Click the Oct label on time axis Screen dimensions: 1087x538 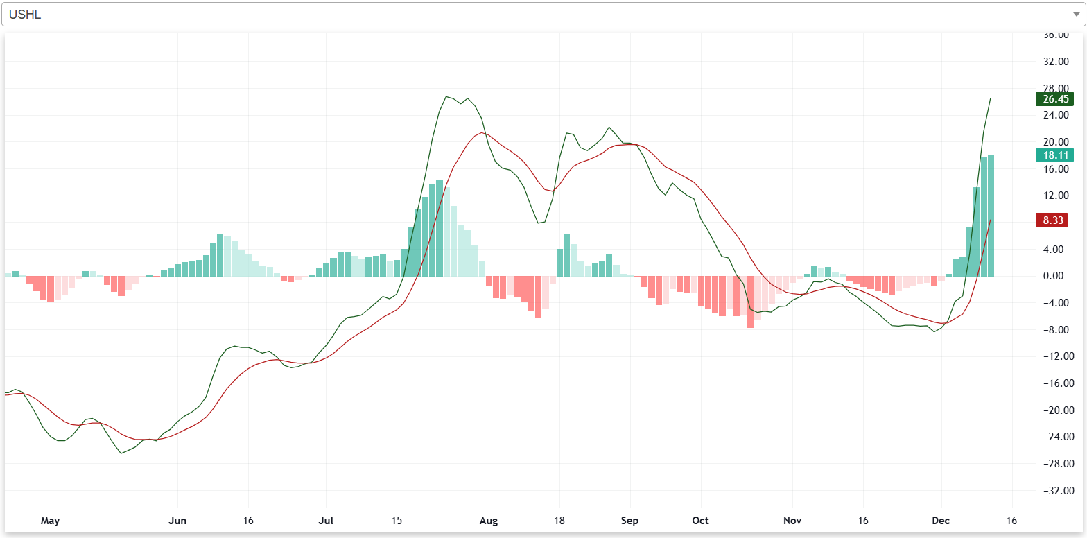(701, 520)
